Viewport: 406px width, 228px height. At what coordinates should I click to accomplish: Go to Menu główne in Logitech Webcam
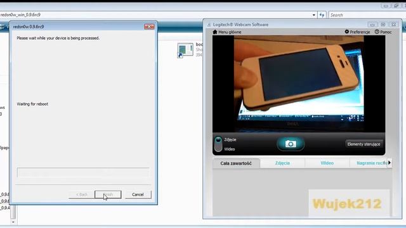[227, 32]
